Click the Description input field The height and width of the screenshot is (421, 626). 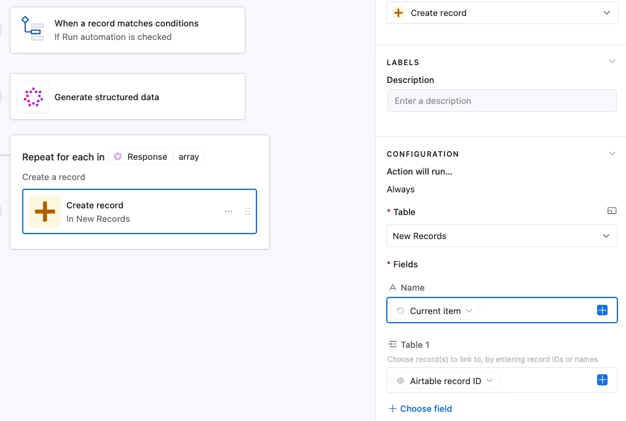(x=502, y=101)
